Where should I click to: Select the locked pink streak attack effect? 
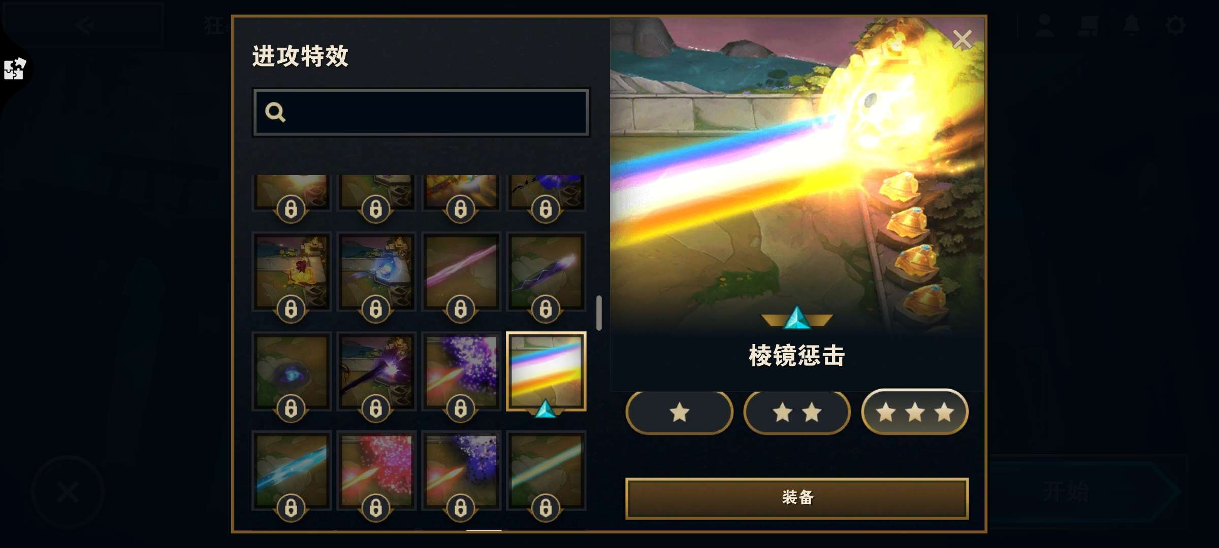[x=461, y=271]
